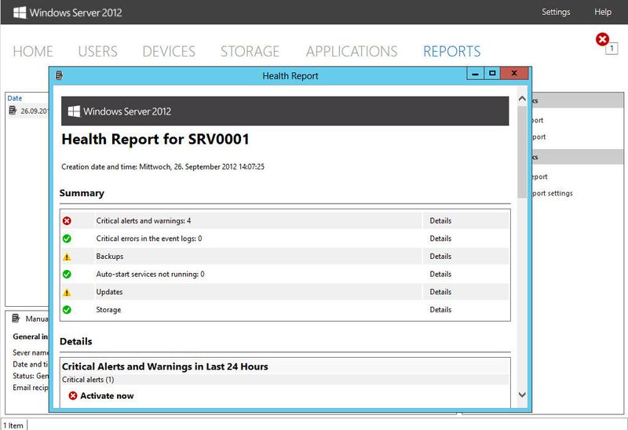Click the red icon next to Activate now
The height and width of the screenshot is (430, 628).
coord(73,396)
